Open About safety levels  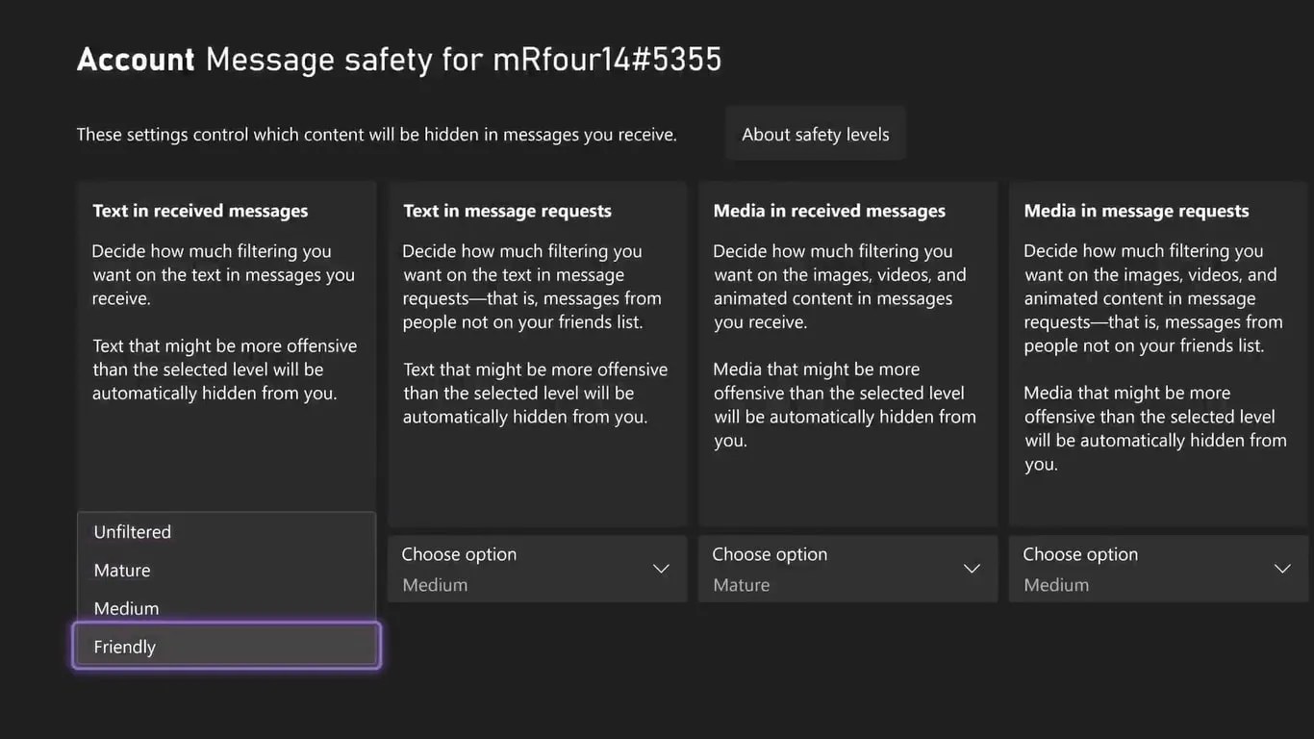click(815, 134)
